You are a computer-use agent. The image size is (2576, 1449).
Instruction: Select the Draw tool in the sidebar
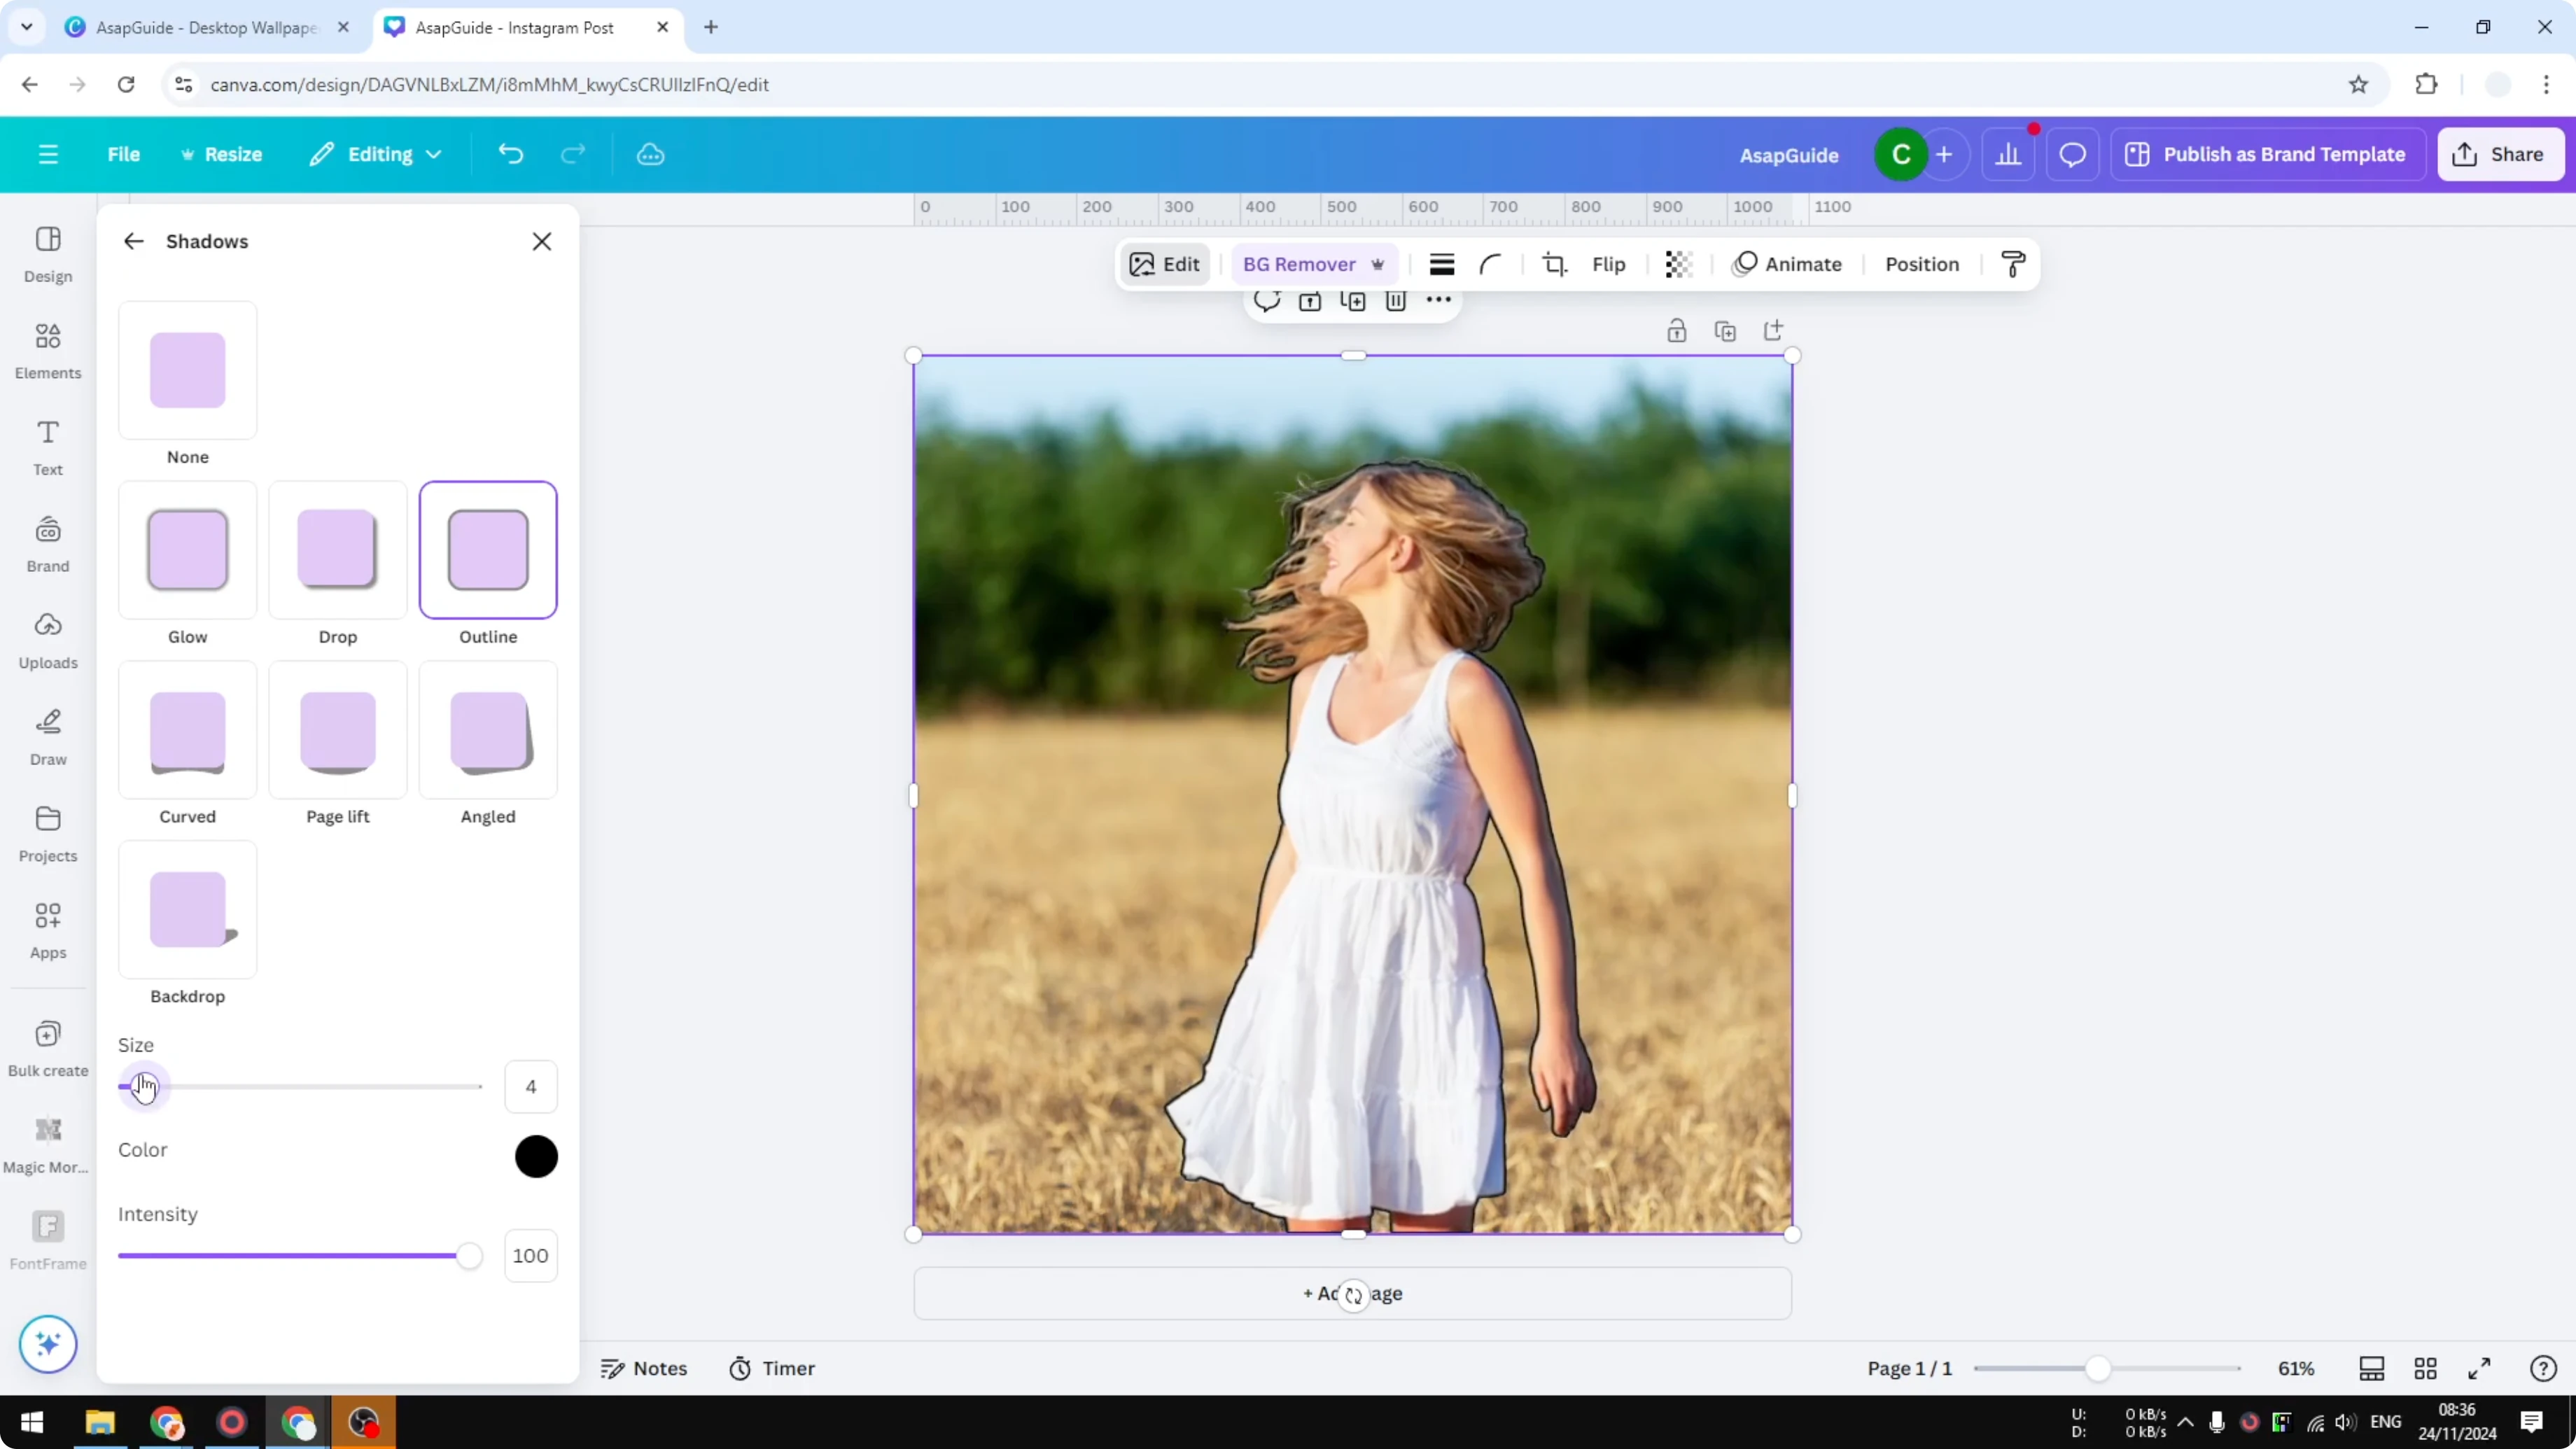click(47, 737)
